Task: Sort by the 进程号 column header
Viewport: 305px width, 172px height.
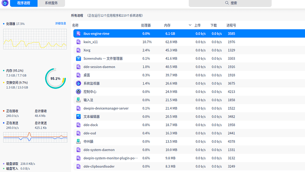Action: 231,25
